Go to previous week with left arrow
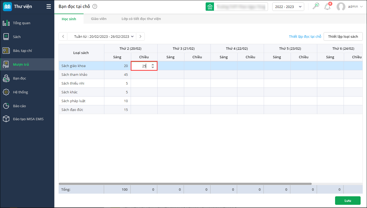367x208 pixels. tap(63, 36)
